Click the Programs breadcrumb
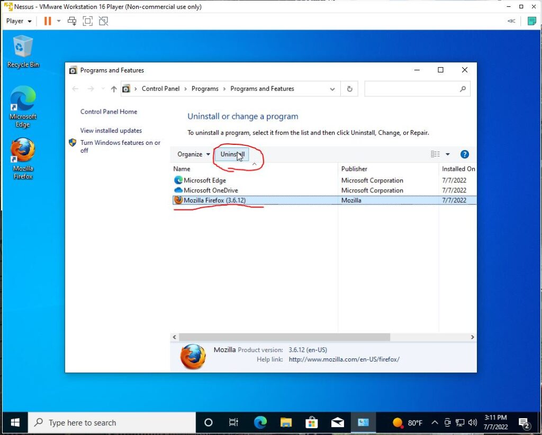542x435 pixels. pyautogui.click(x=205, y=89)
